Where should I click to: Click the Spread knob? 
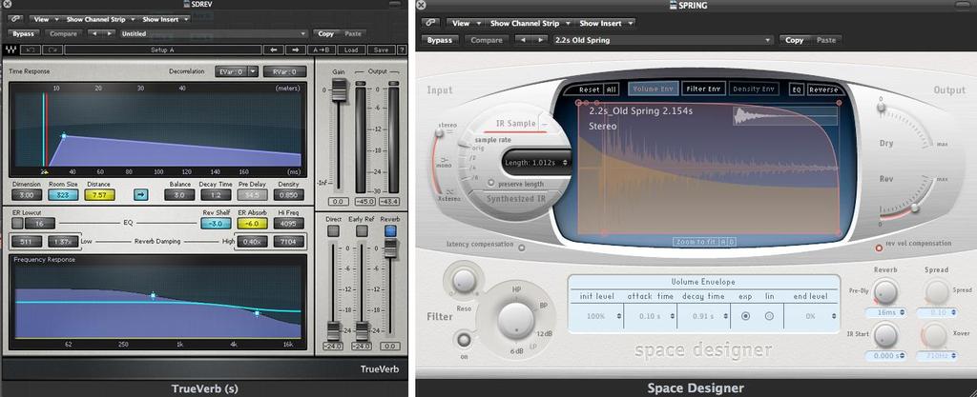click(x=937, y=291)
